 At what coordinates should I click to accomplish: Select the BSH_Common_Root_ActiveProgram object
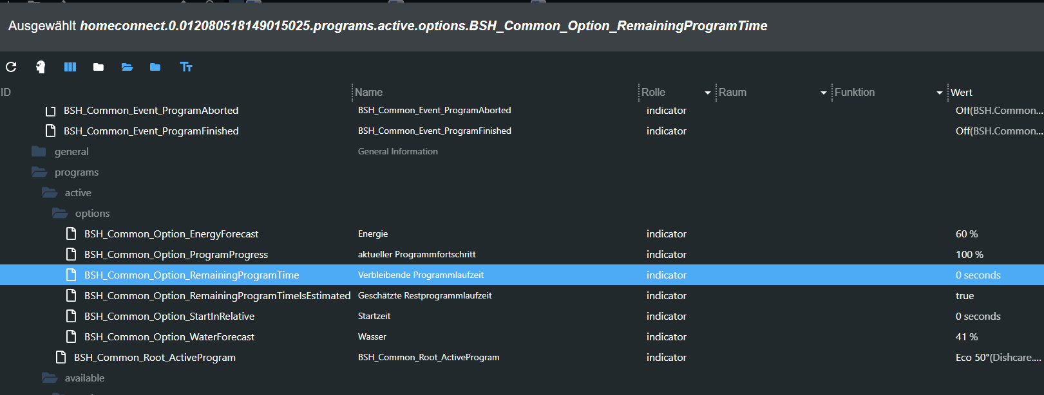(155, 358)
